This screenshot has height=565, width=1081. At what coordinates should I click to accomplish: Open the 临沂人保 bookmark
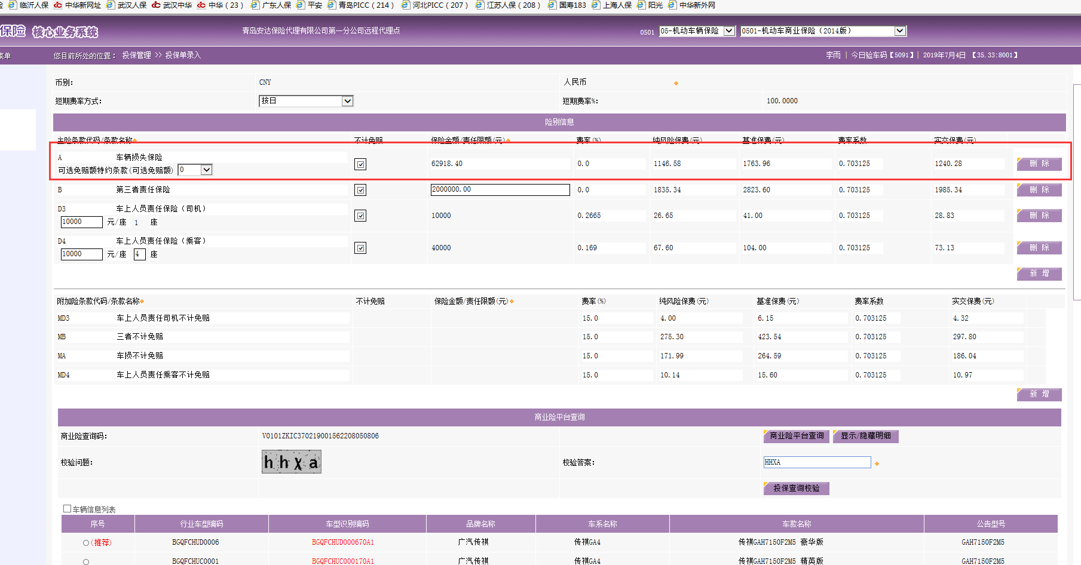point(33,5)
